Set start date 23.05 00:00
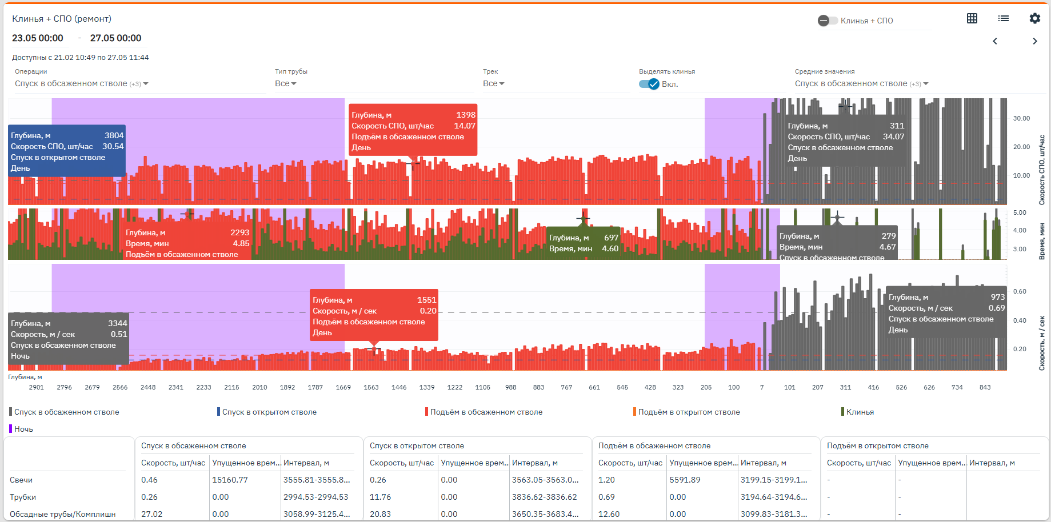 click(x=38, y=38)
